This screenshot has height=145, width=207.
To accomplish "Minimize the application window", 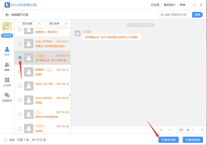I will (x=195, y=5).
